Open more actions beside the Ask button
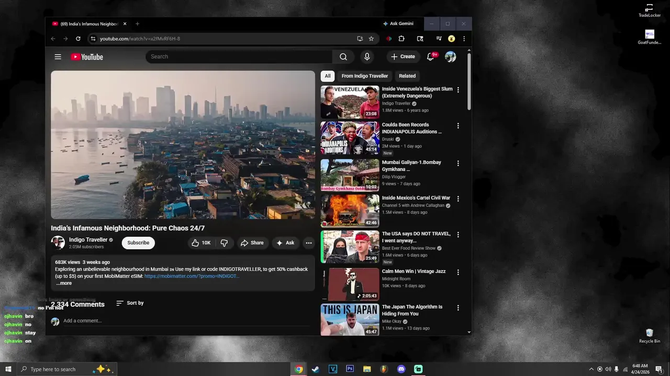 309,243
